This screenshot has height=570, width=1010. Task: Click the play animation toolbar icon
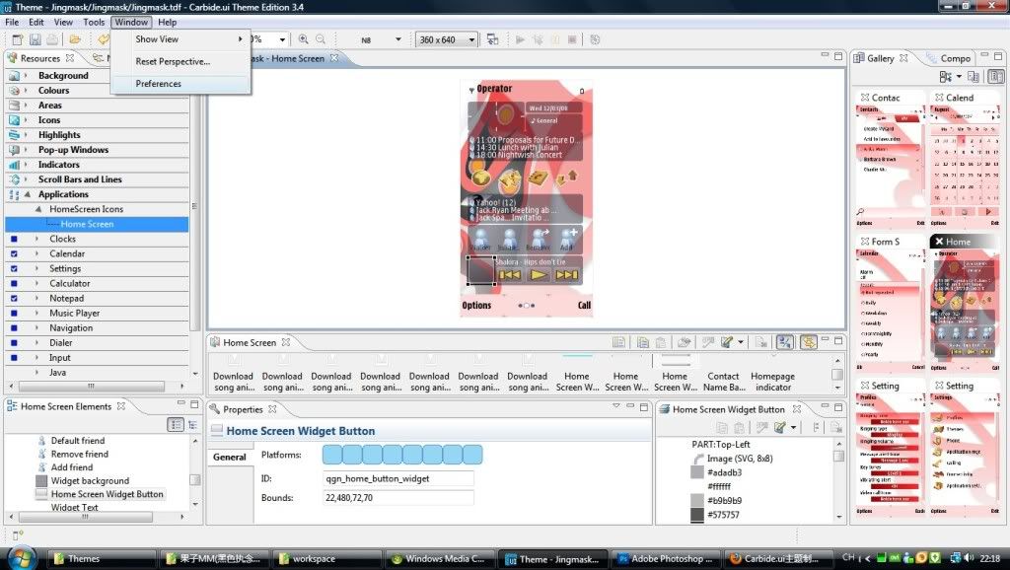pyautogui.click(x=520, y=39)
